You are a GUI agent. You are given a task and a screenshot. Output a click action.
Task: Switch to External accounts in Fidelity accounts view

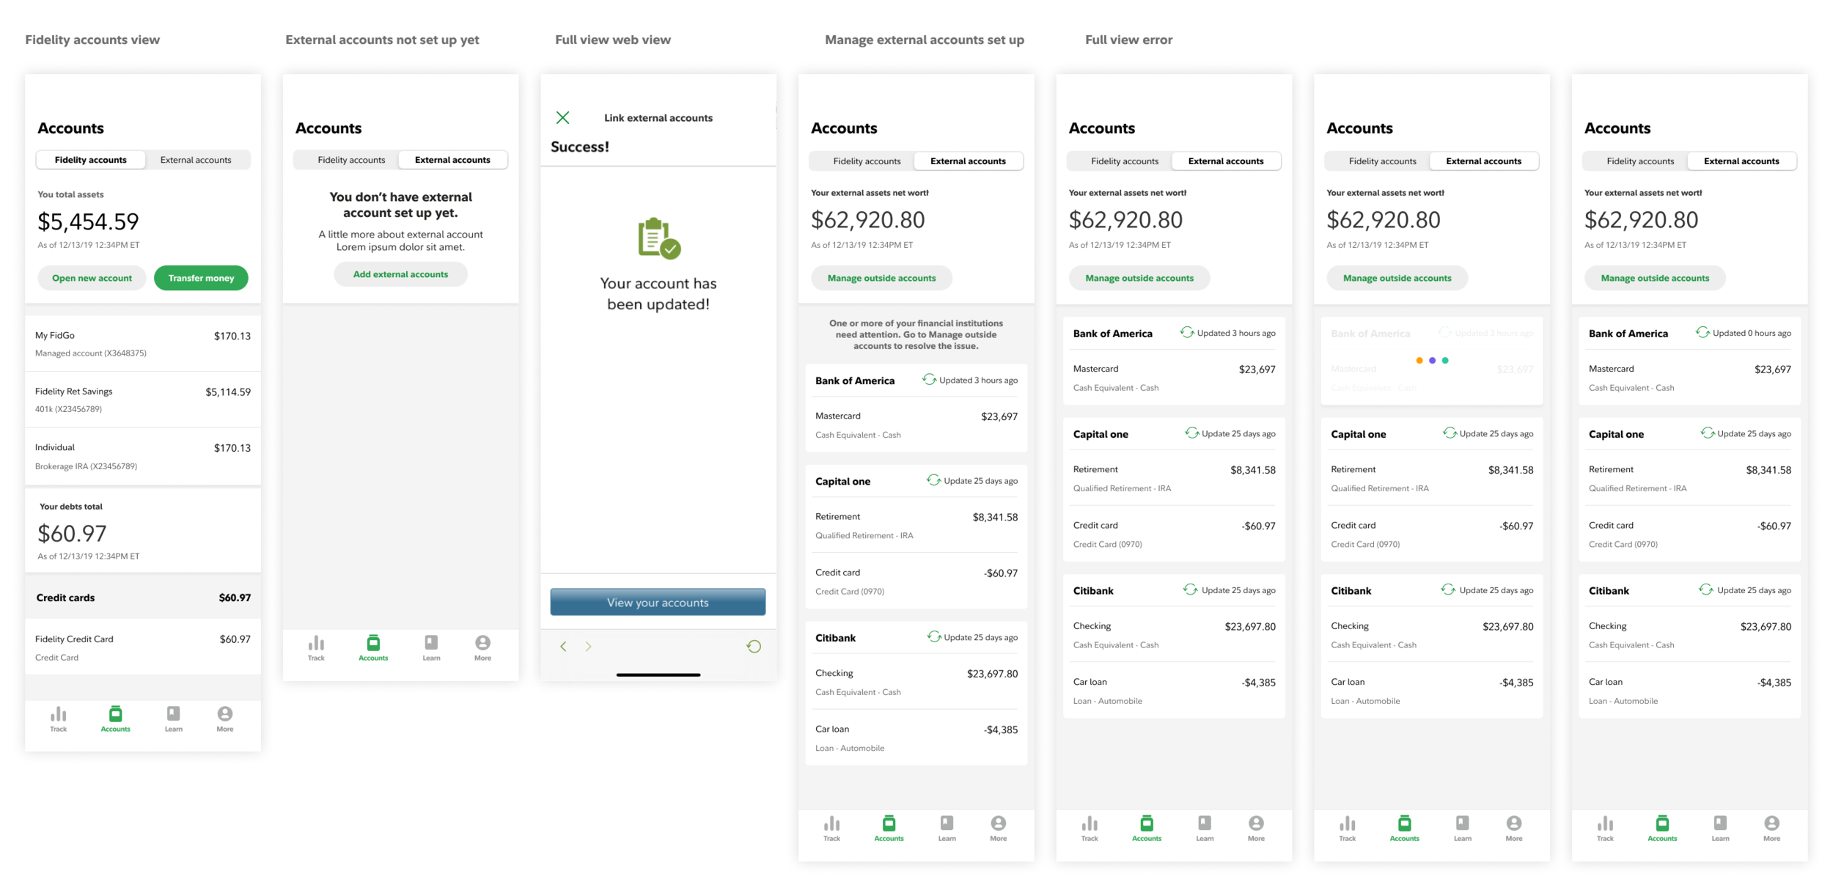[x=196, y=160]
